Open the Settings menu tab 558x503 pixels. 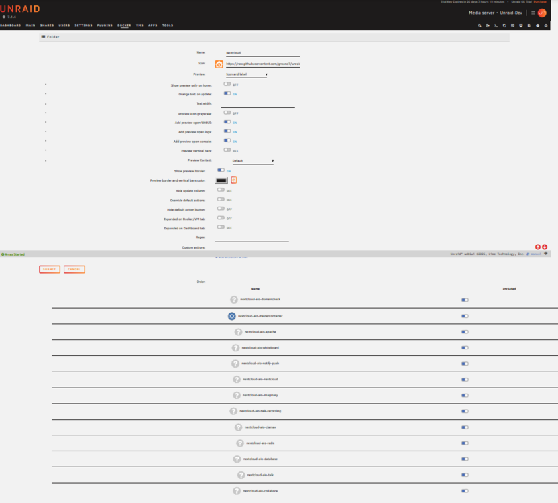tap(83, 25)
